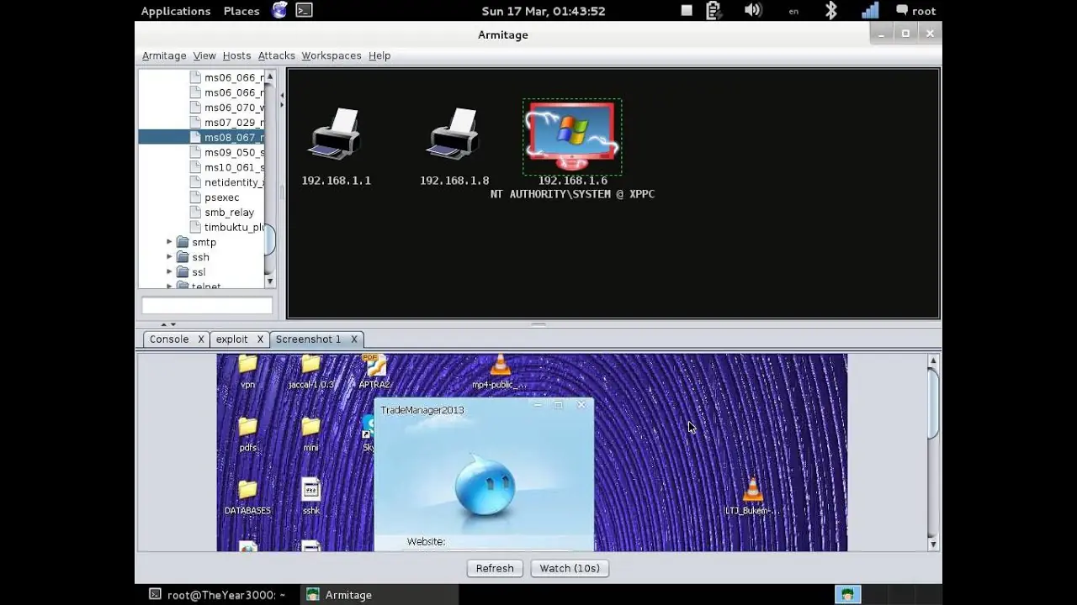Click the blue TradeManager mascot logo
The width and height of the screenshot is (1077, 605).
(485, 485)
